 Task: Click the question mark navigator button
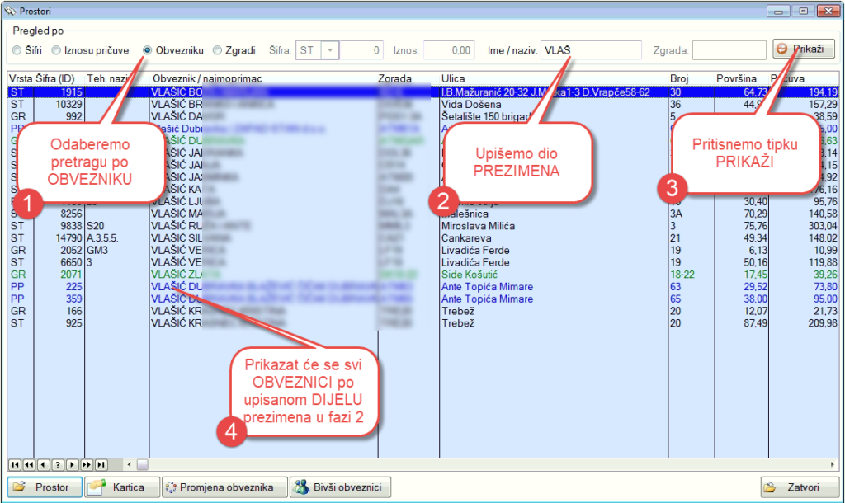[59, 464]
